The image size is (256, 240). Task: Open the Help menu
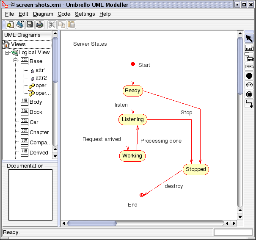coord(105,14)
